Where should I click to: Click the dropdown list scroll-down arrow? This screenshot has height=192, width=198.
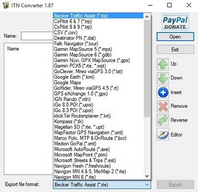[147, 176]
